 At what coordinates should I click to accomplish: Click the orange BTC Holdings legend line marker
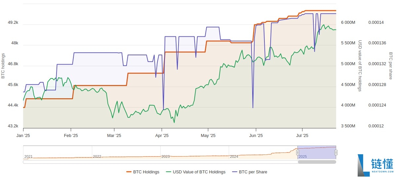click(x=129, y=172)
